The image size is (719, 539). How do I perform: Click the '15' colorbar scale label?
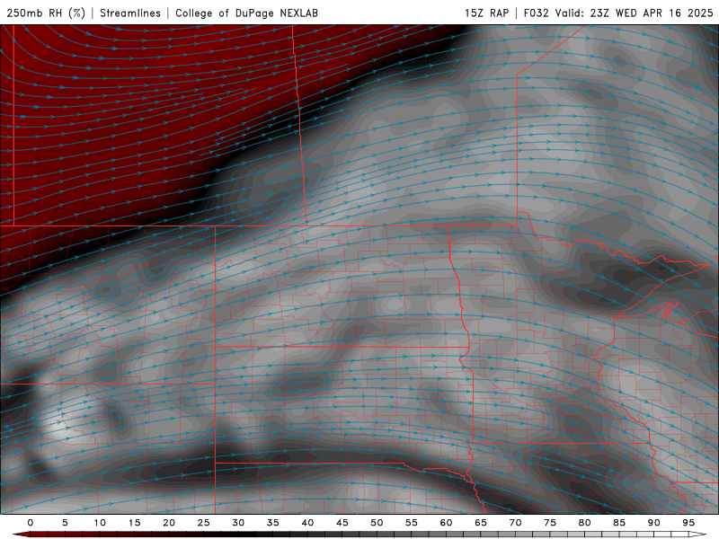[x=134, y=523]
